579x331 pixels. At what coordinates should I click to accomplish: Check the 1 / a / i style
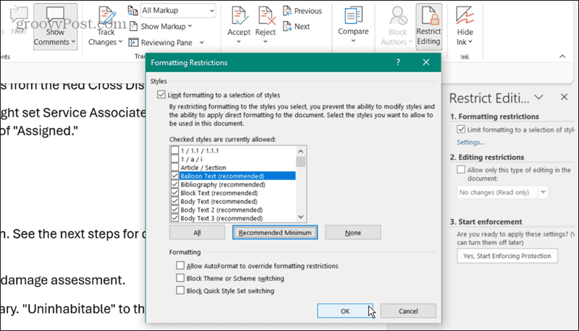tap(174, 159)
